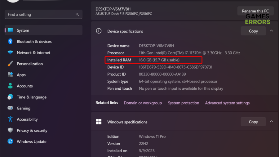
Task: Click the Find a setting search box
Action: 40,14
